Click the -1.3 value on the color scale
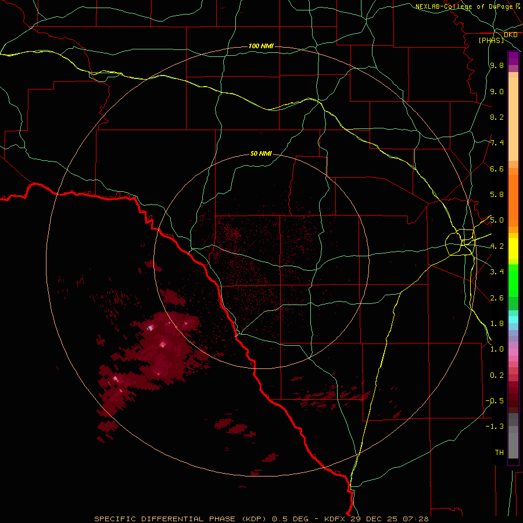 click(495, 427)
